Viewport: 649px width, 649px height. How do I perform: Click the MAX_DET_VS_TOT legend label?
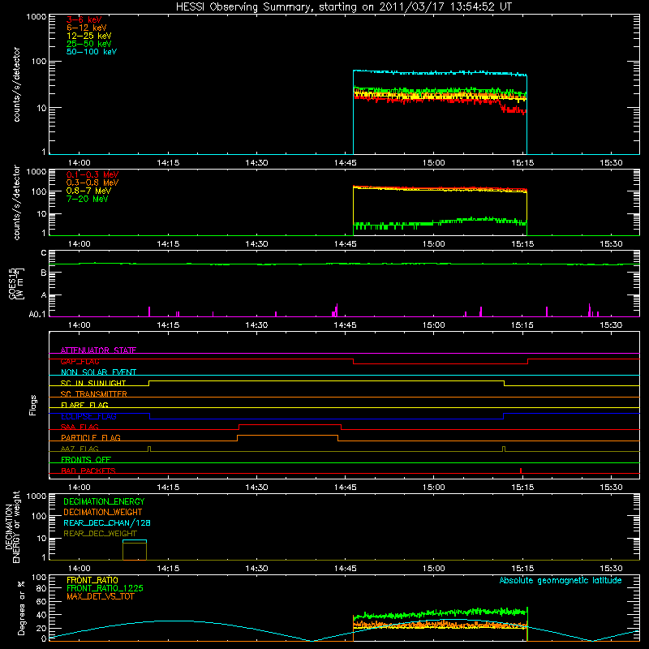[x=100, y=596]
